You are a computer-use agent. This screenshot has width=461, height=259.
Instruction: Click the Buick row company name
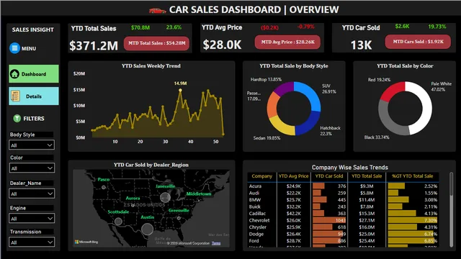[254, 206]
